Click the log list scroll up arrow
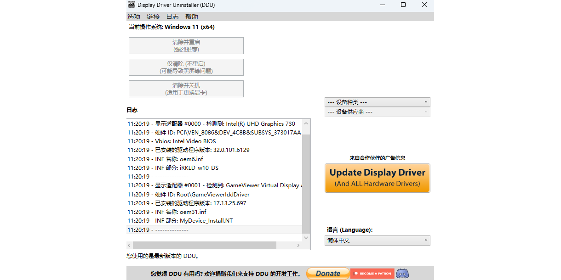 306,123
